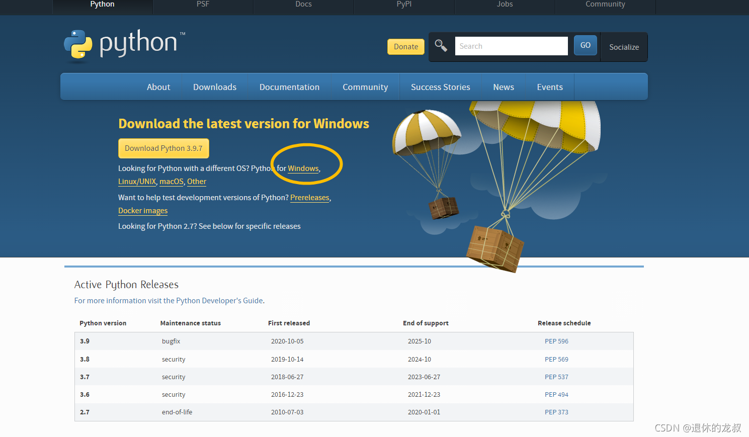Click the first released date 2010-07-03
This screenshot has height=437, width=749.
(x=287, y=412)
